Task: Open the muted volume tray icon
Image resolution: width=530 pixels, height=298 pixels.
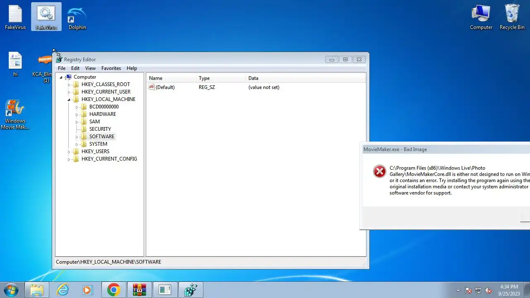Action: 488,291
